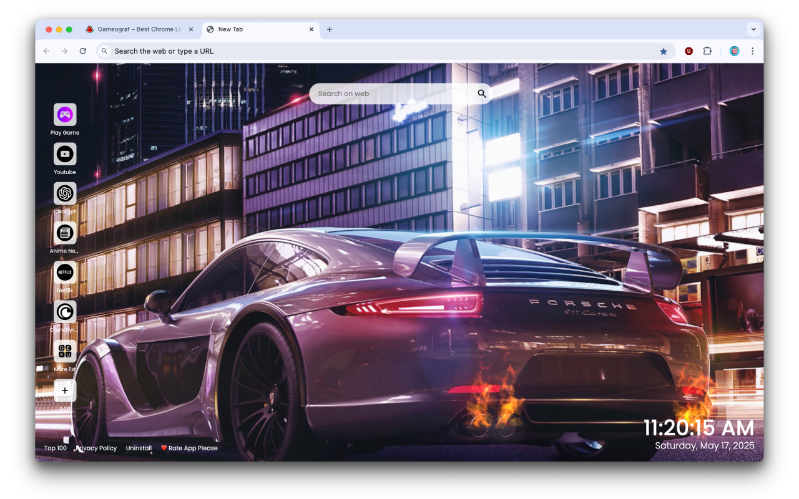Open the Extensions puzzle icon
The height and width of the screenshot is (499, 799).
[707, 51]
